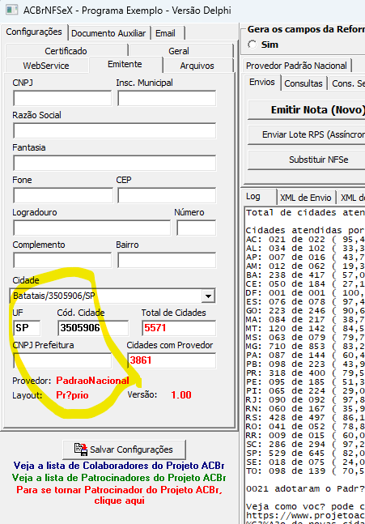Click log line TO: 098 de 139

pyautogui.click(x=305, y=471)
